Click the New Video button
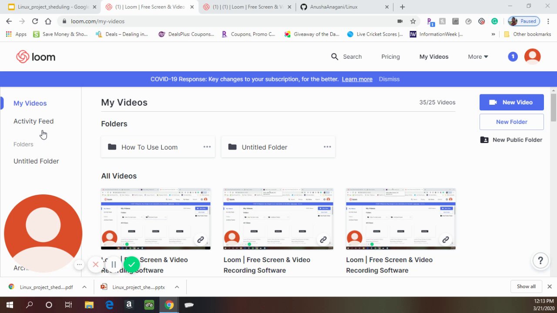 tap(511, 102)
